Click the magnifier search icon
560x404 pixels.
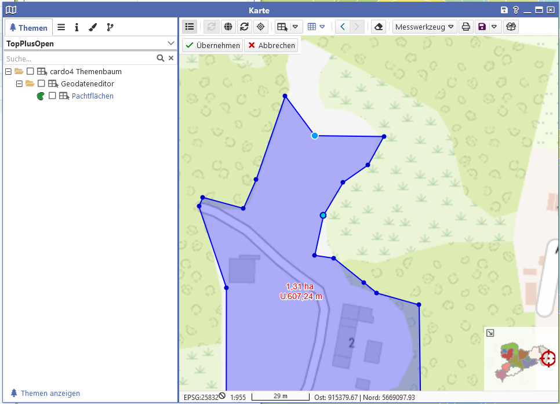pos(161,58)
